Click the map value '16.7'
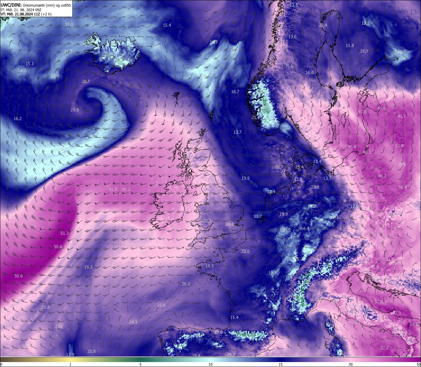 235,92
